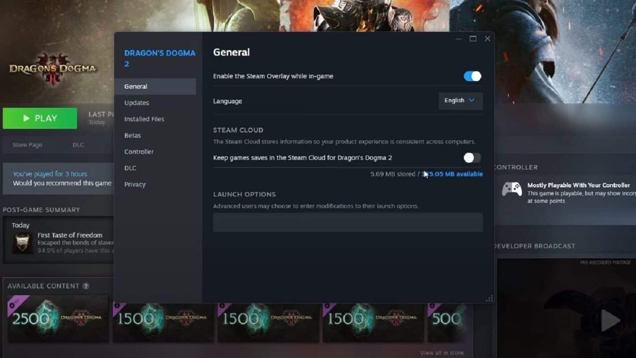
Task: Click First Taste of Freedom achievement title
Action: [x=70, y=235]
